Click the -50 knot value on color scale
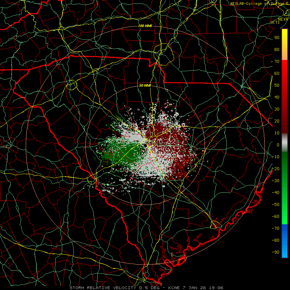The image size is (290, 290). click(x=275, y=205)
